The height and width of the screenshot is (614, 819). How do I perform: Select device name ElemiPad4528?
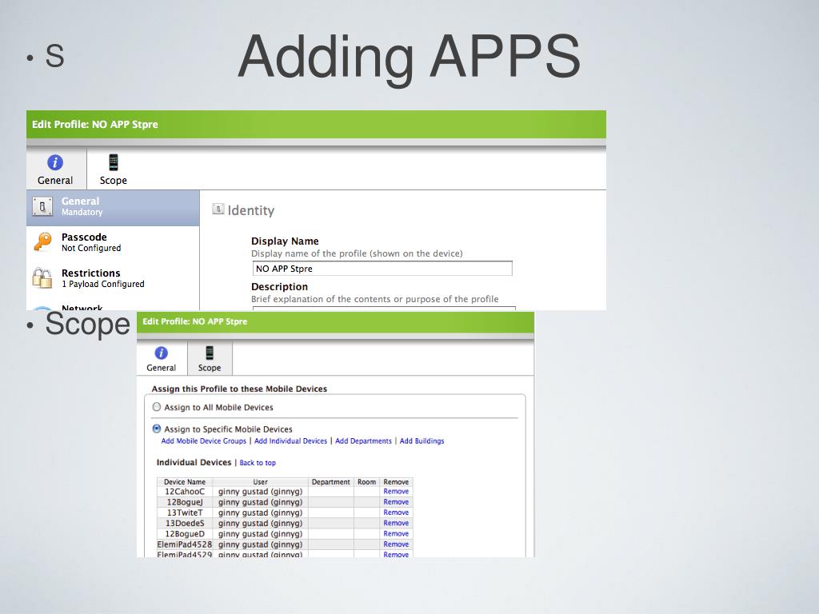(185, 544)
